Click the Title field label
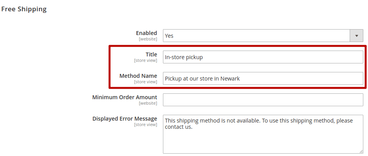 click(x=151, y=54)
